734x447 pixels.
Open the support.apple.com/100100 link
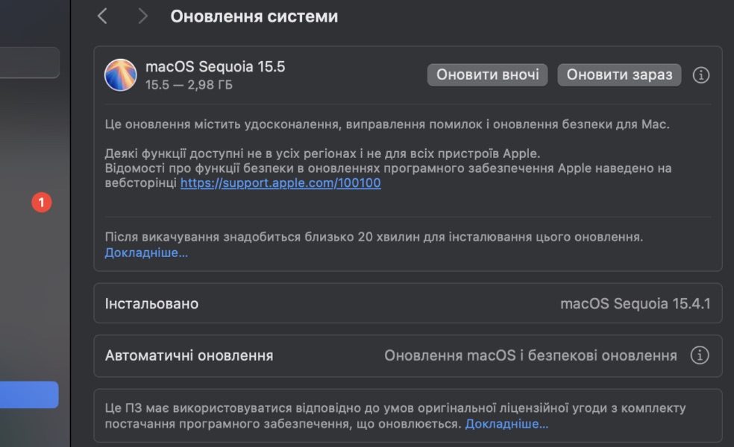[x=280, y=183]
